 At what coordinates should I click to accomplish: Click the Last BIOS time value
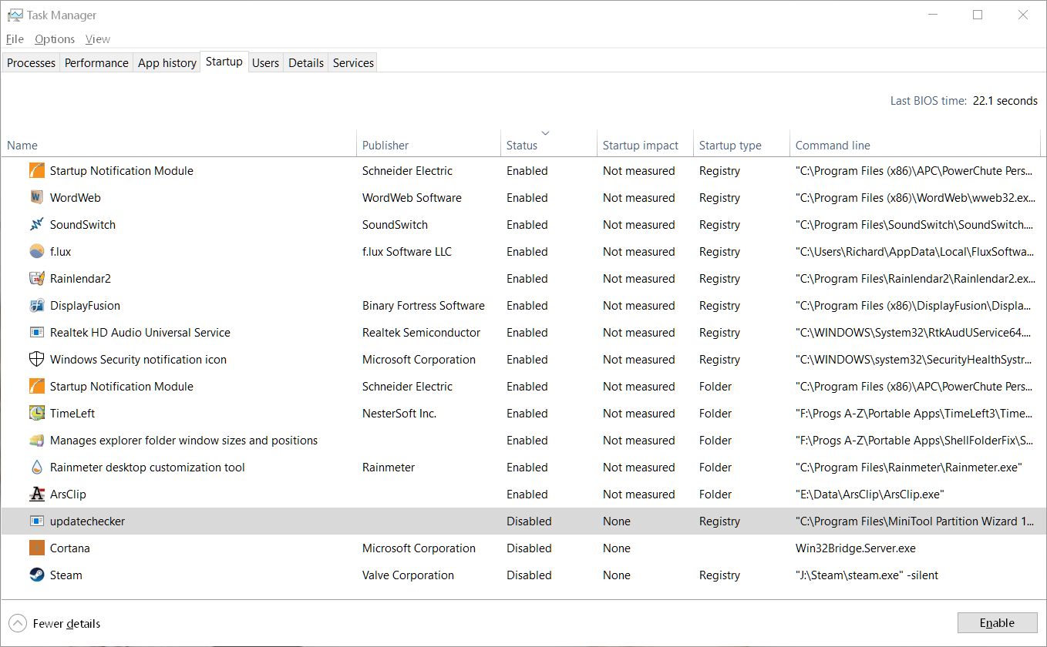[1005, 101]
